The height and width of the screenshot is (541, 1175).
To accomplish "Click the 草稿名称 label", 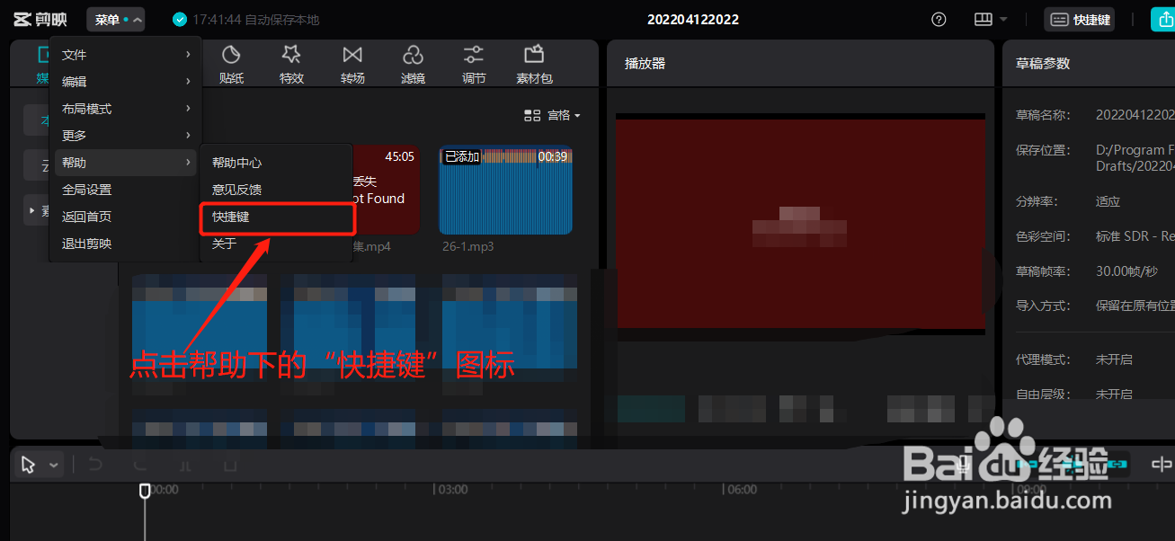I will [1044, 115].
